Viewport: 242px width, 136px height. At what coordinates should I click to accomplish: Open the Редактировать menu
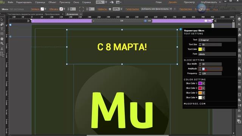[24, 2]
